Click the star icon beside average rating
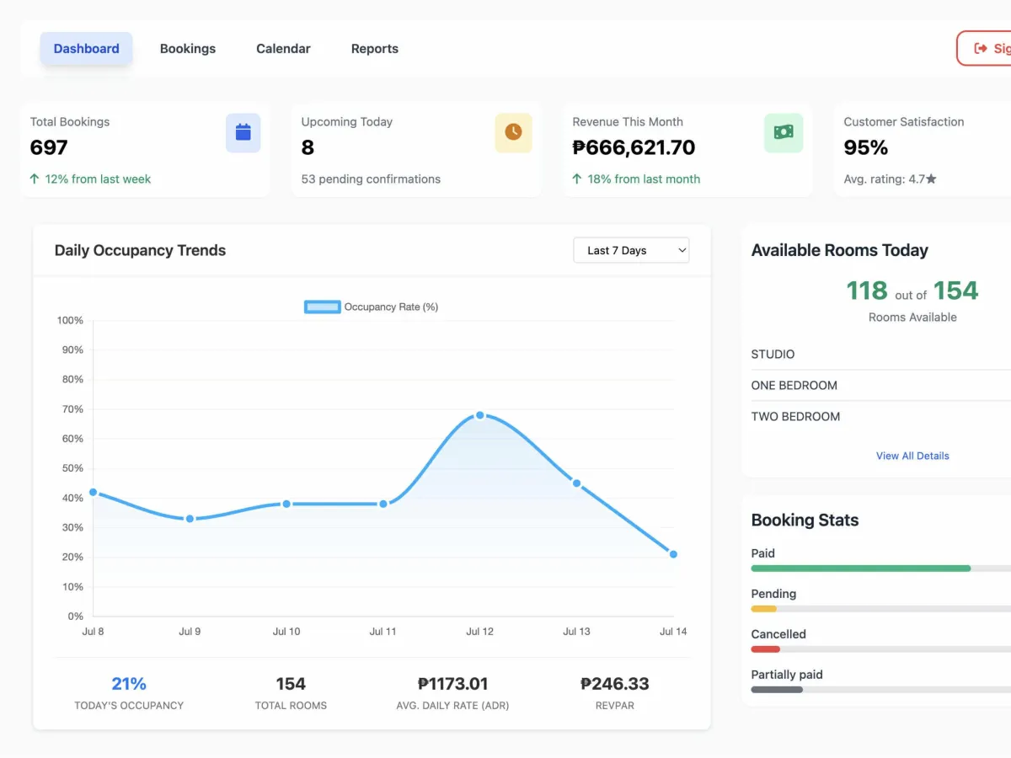 tap(931, 179)
